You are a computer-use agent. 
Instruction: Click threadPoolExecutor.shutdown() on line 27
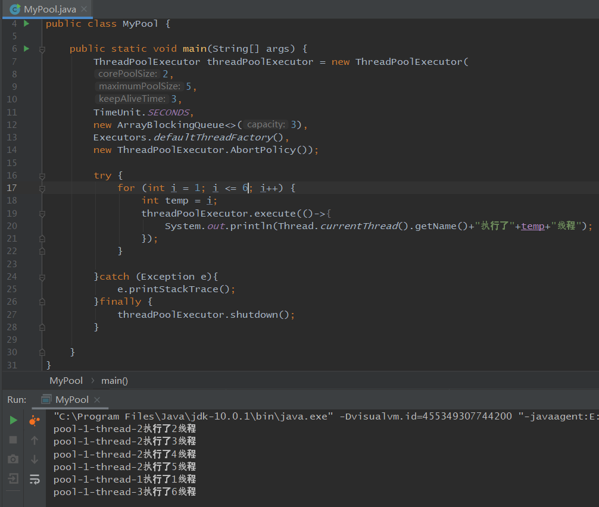(203, 315)
